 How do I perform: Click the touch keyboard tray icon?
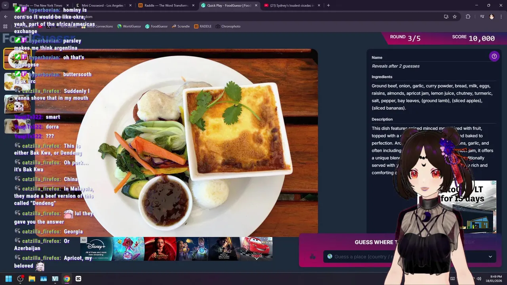pyautogui.click(x=452, y=279)
